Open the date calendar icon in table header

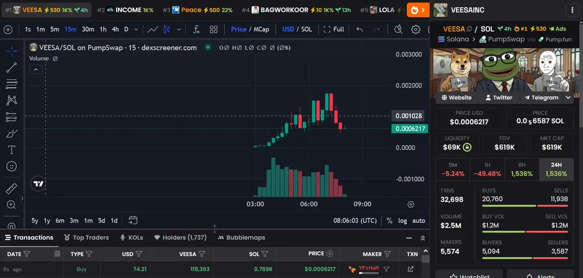(x=57, y=254)
